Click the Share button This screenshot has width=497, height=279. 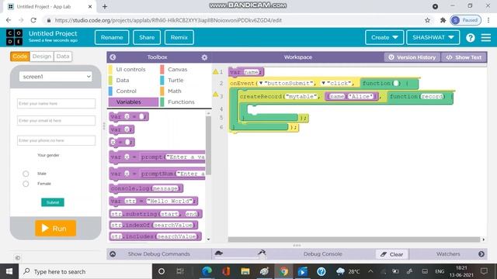147,37
